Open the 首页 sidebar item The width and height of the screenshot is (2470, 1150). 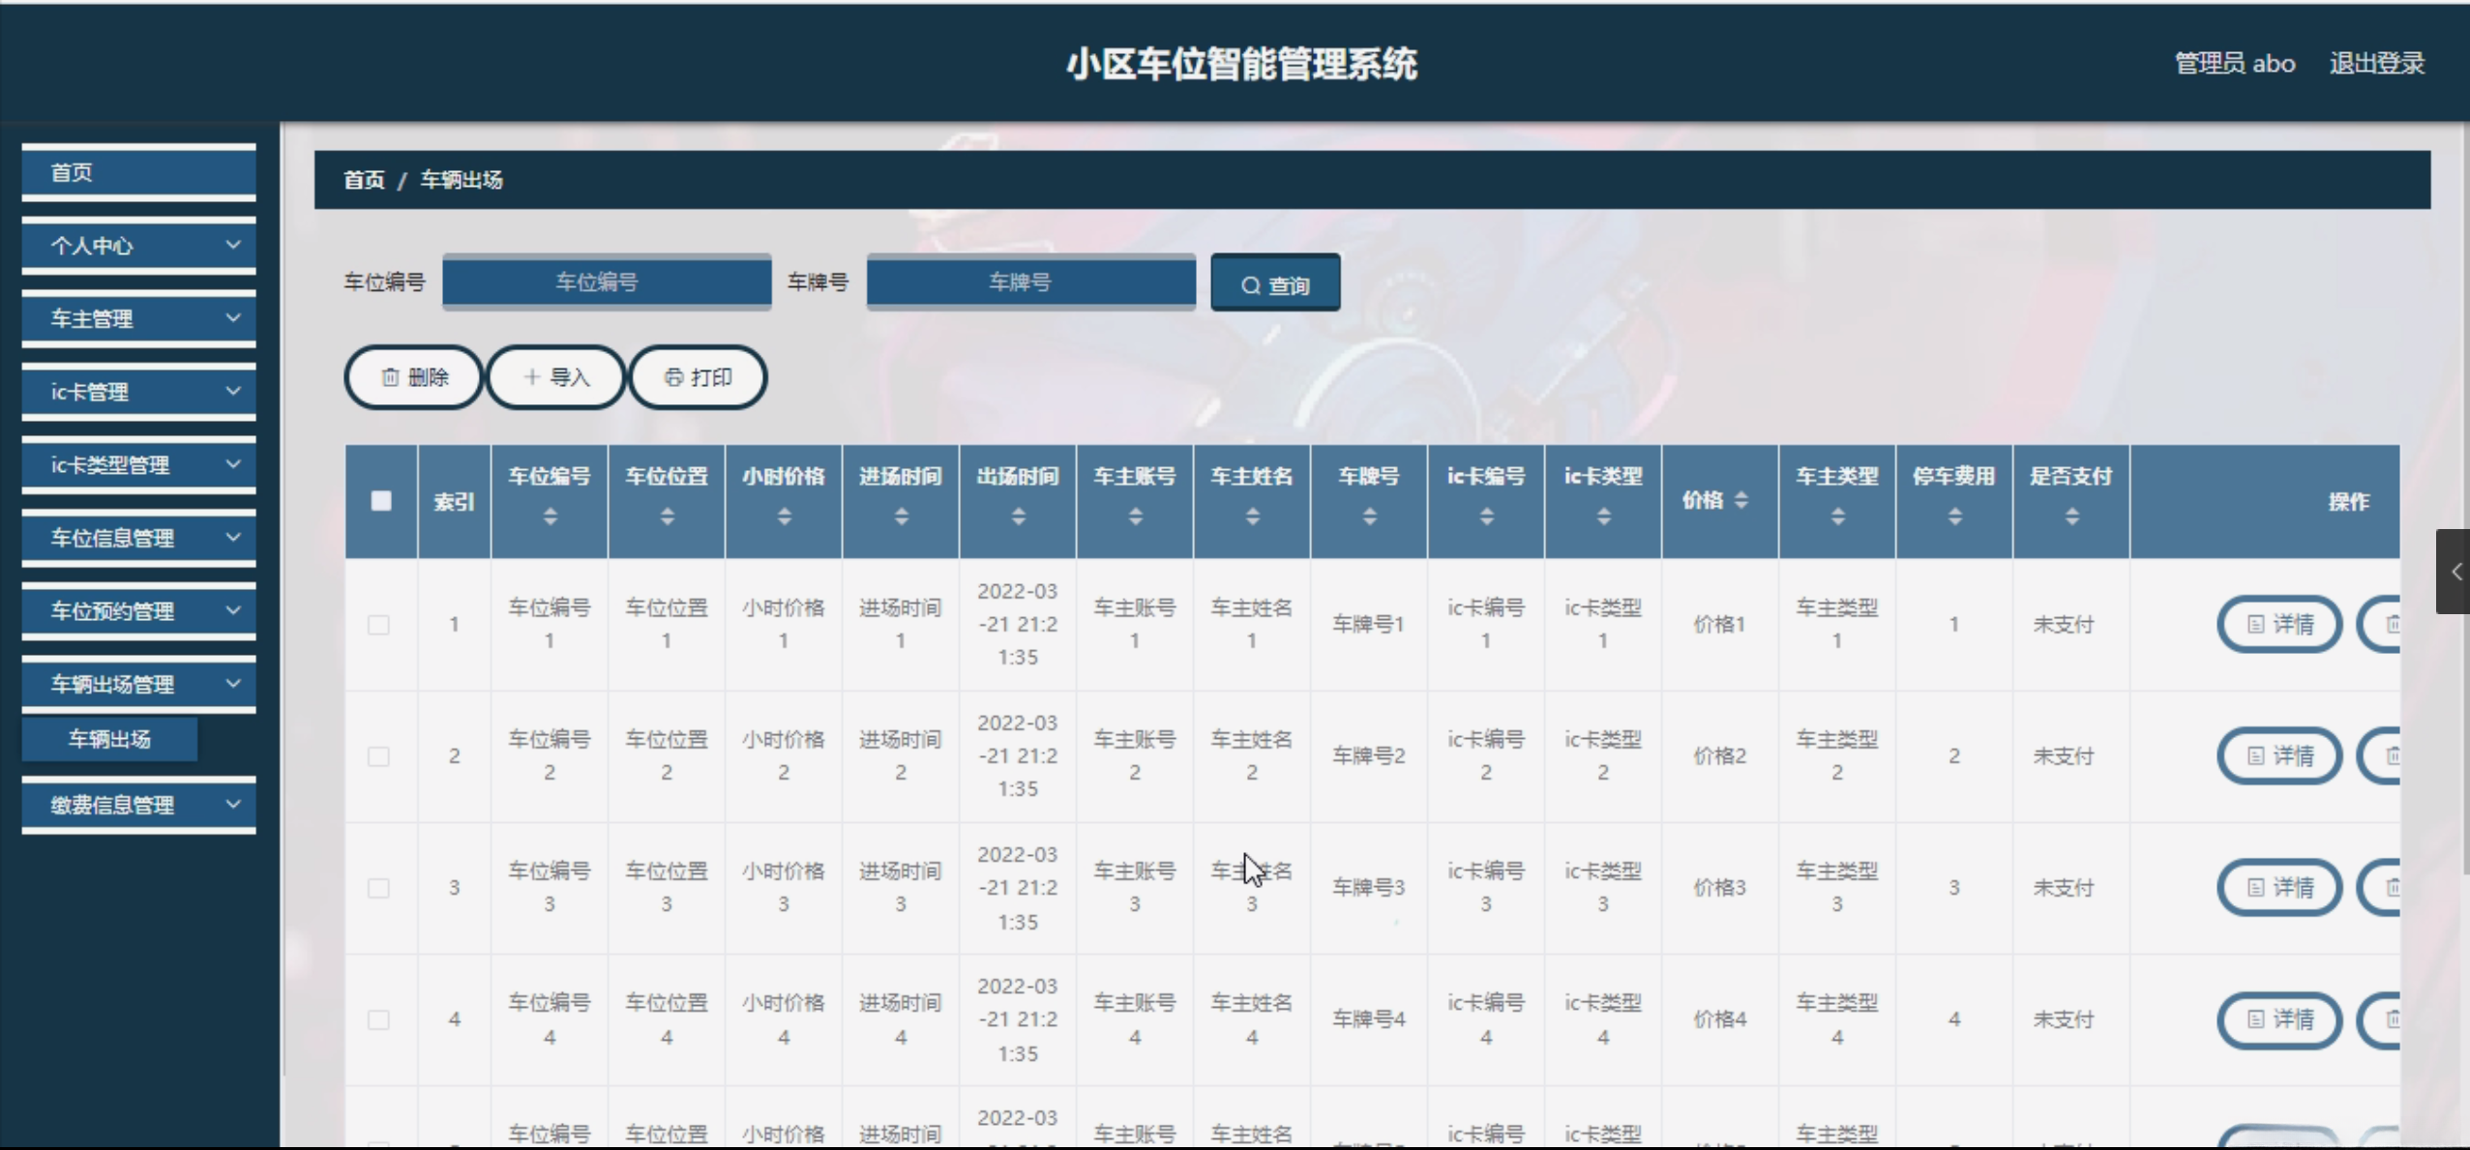pyautogui.click(x=138, y=172)
